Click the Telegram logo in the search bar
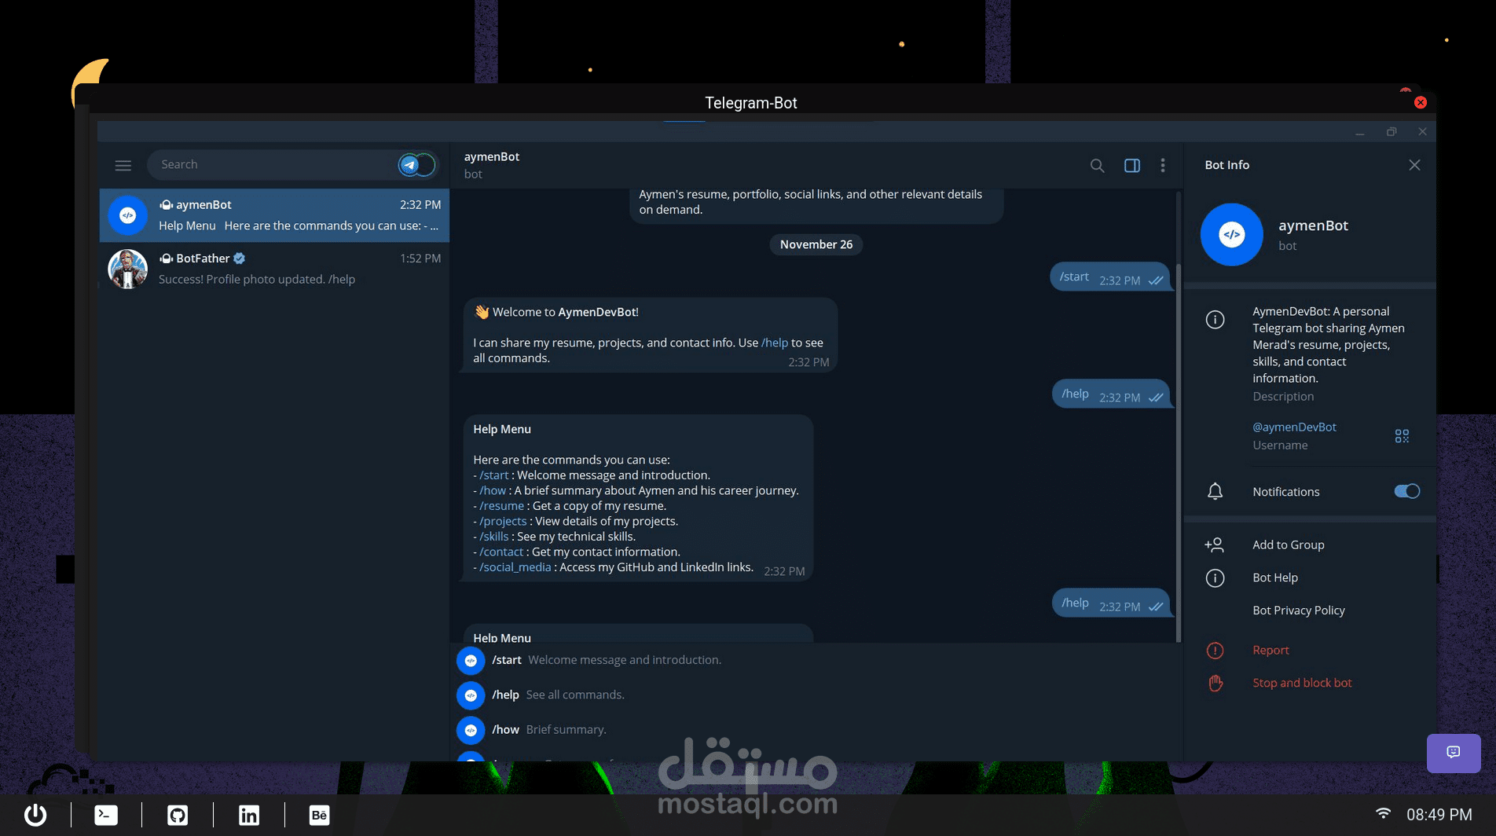Screen dimensions: 1496x836 point(409,165)
